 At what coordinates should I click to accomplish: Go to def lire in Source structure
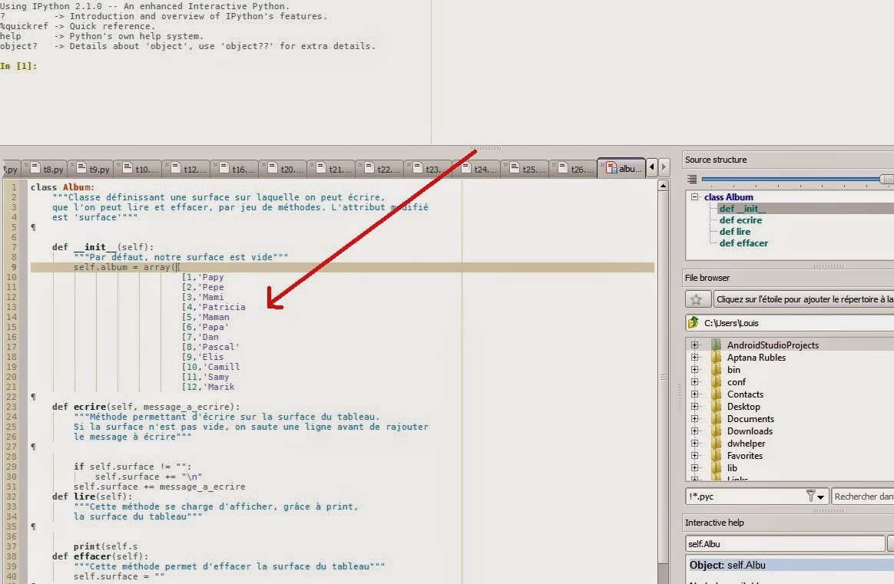point(734,231)
